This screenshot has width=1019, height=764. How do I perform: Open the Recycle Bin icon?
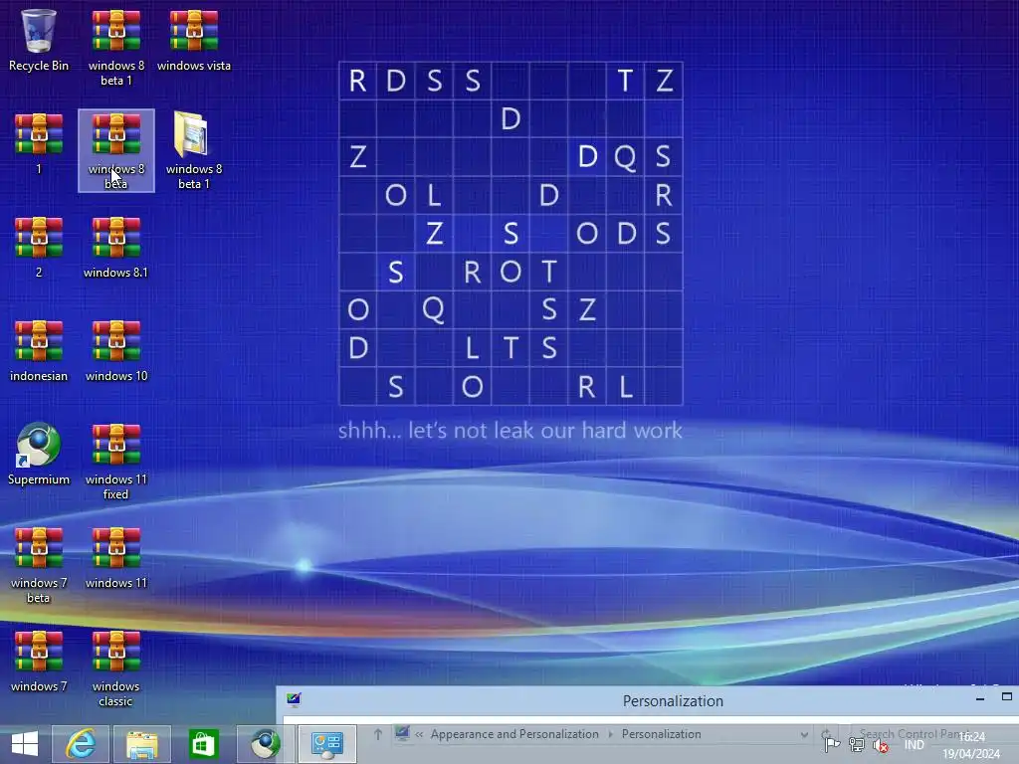[39, 41]
